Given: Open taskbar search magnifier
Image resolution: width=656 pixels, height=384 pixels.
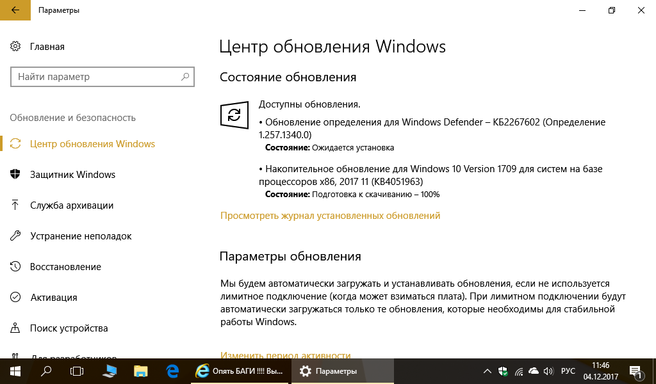Looking at the screenshot, I should click(x=46, y=371).
